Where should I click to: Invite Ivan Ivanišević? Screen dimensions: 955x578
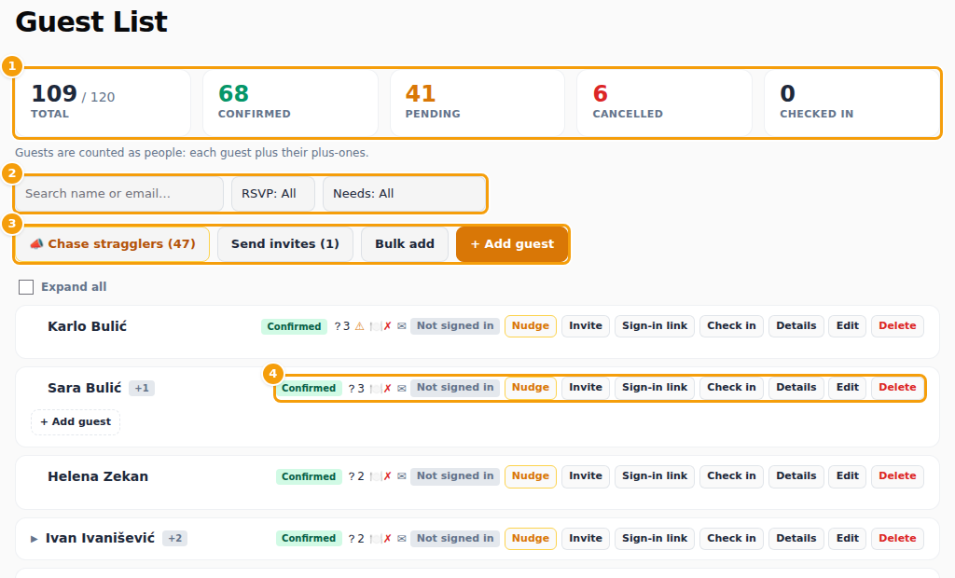tap(586, 539)
